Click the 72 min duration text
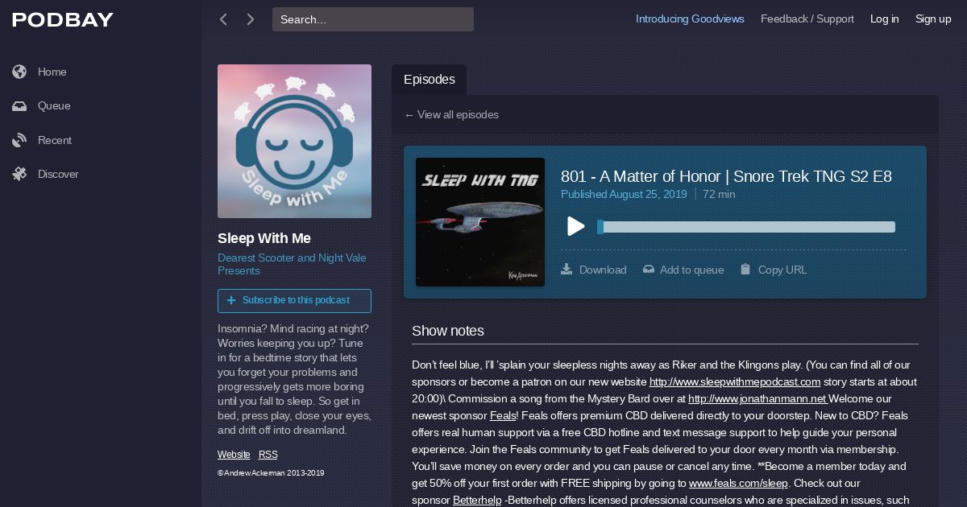The image size is (967, 507). coord(719,194)
